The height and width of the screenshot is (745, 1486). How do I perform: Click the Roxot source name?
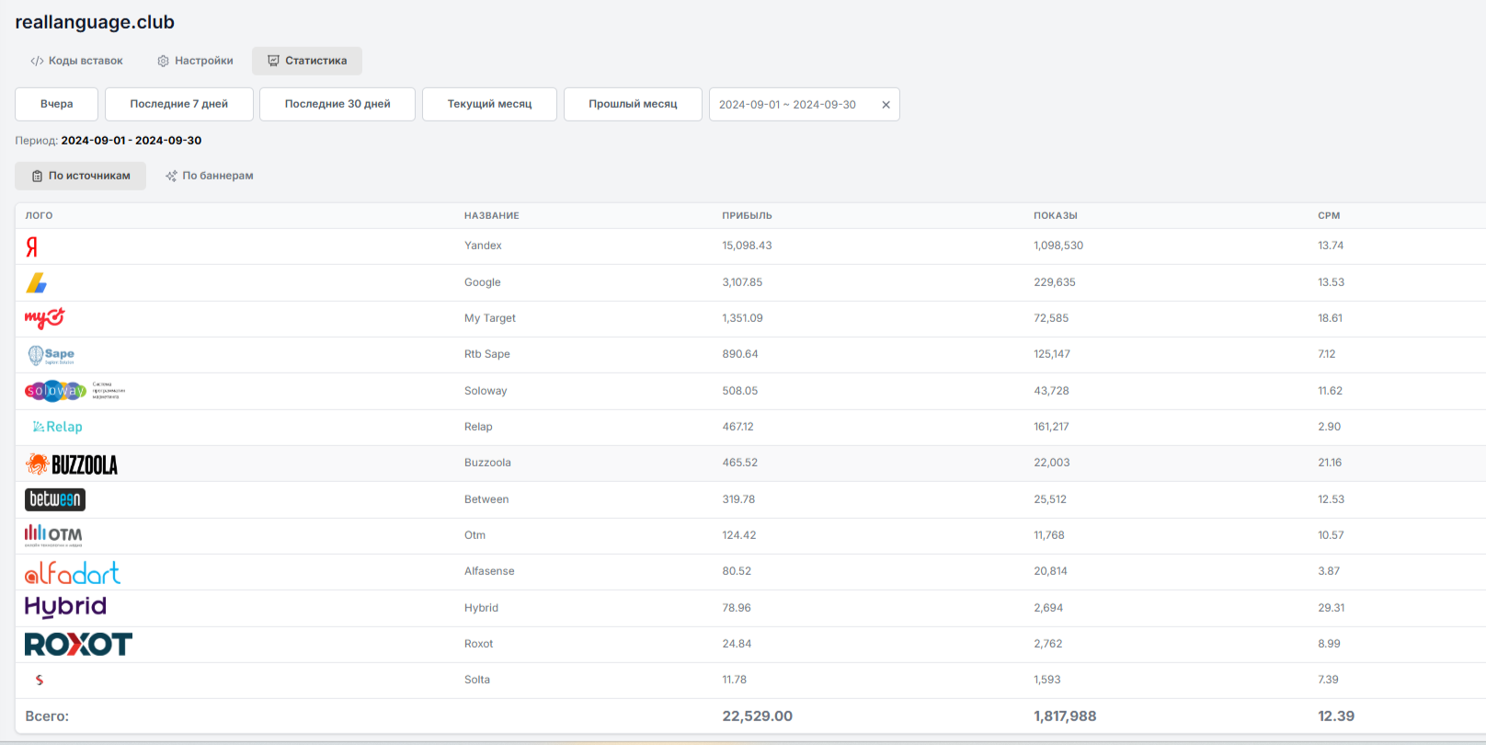coord(478,644)
